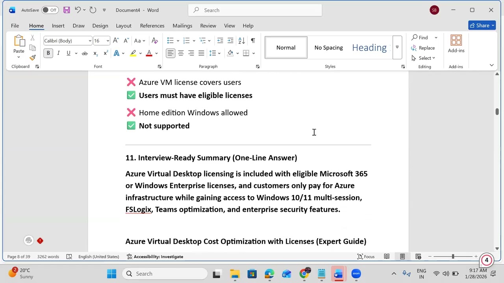This screenshot has width=504, height=283.
Task: Center align the paragraph
Action: point(181,53)
